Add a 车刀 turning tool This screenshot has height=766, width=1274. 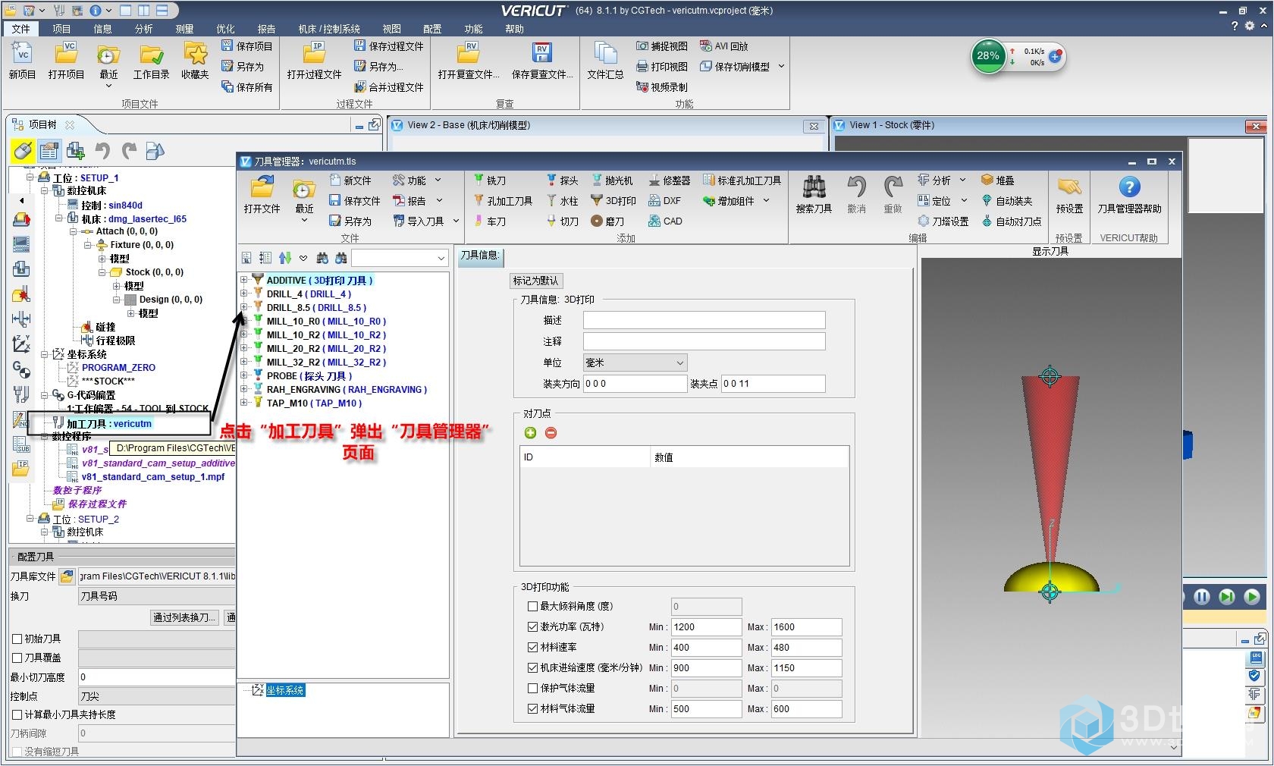tap(489, 221)
